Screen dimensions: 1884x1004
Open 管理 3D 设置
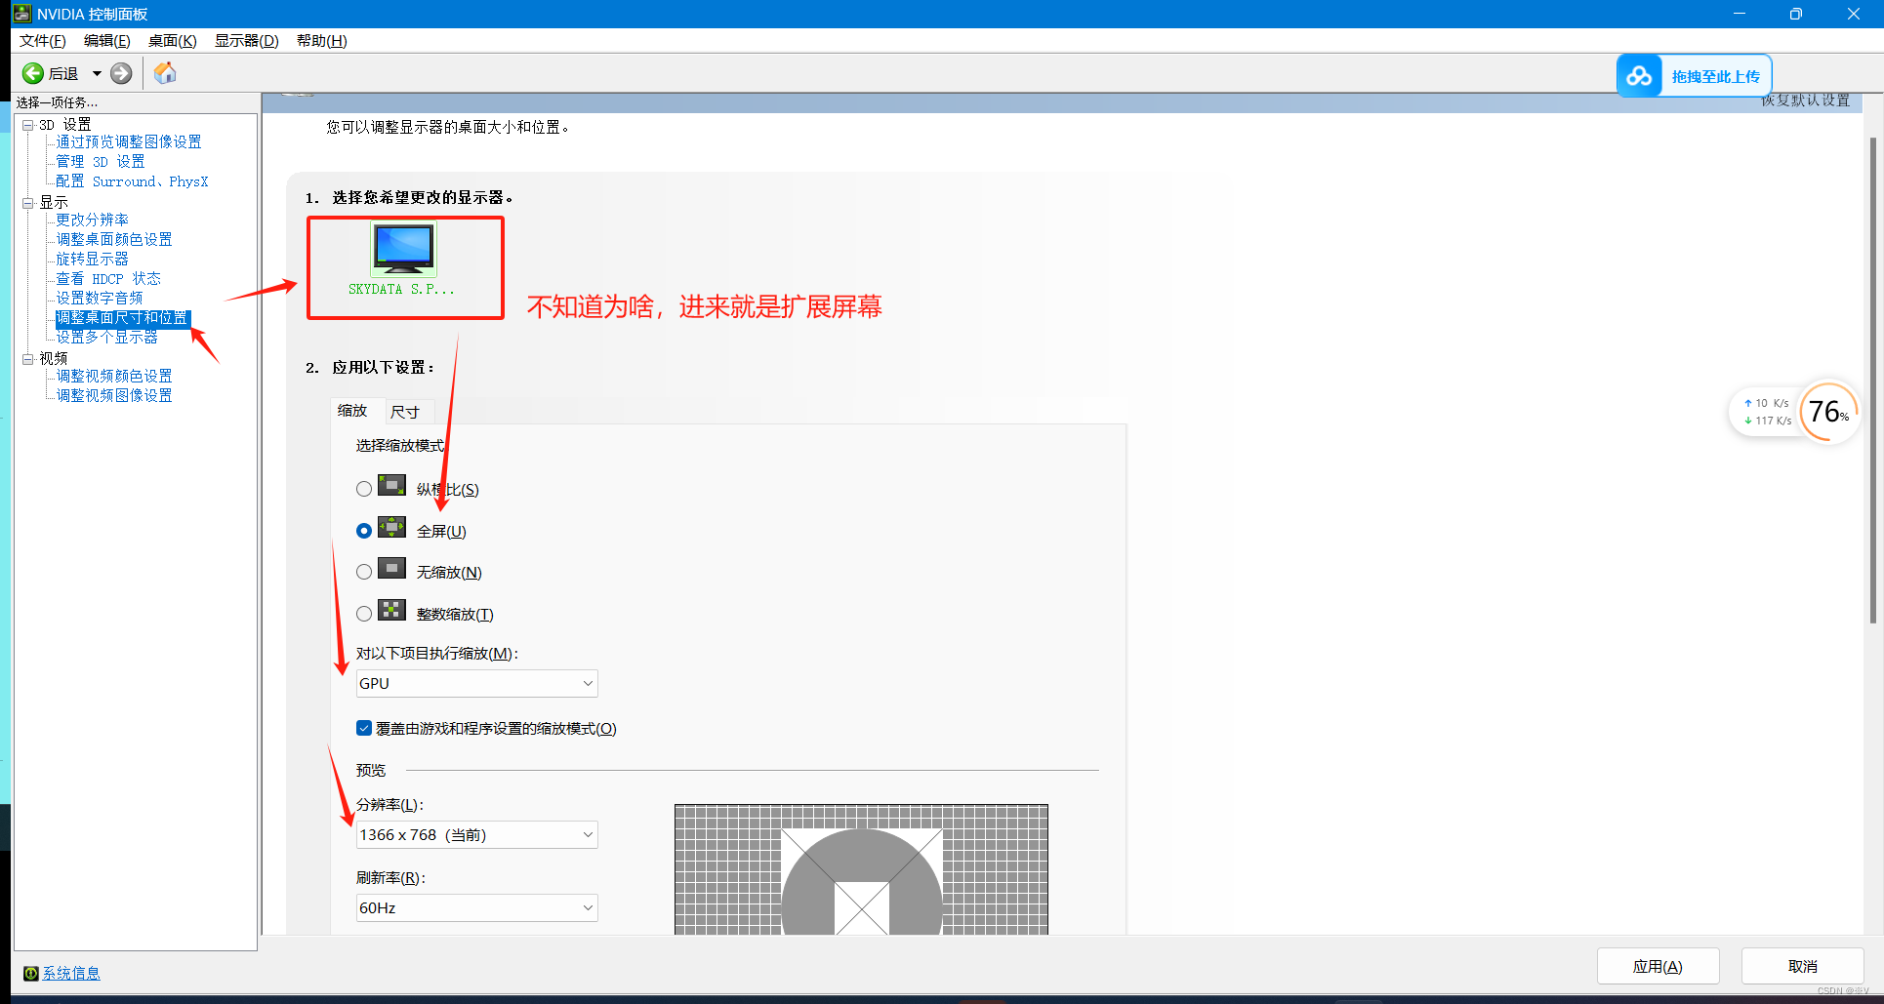pos(101,162)
